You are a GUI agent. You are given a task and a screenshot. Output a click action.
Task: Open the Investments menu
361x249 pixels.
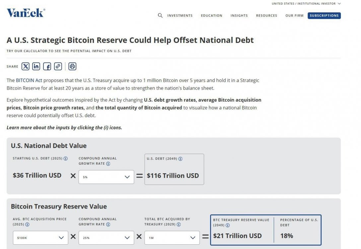click(180, 16)
